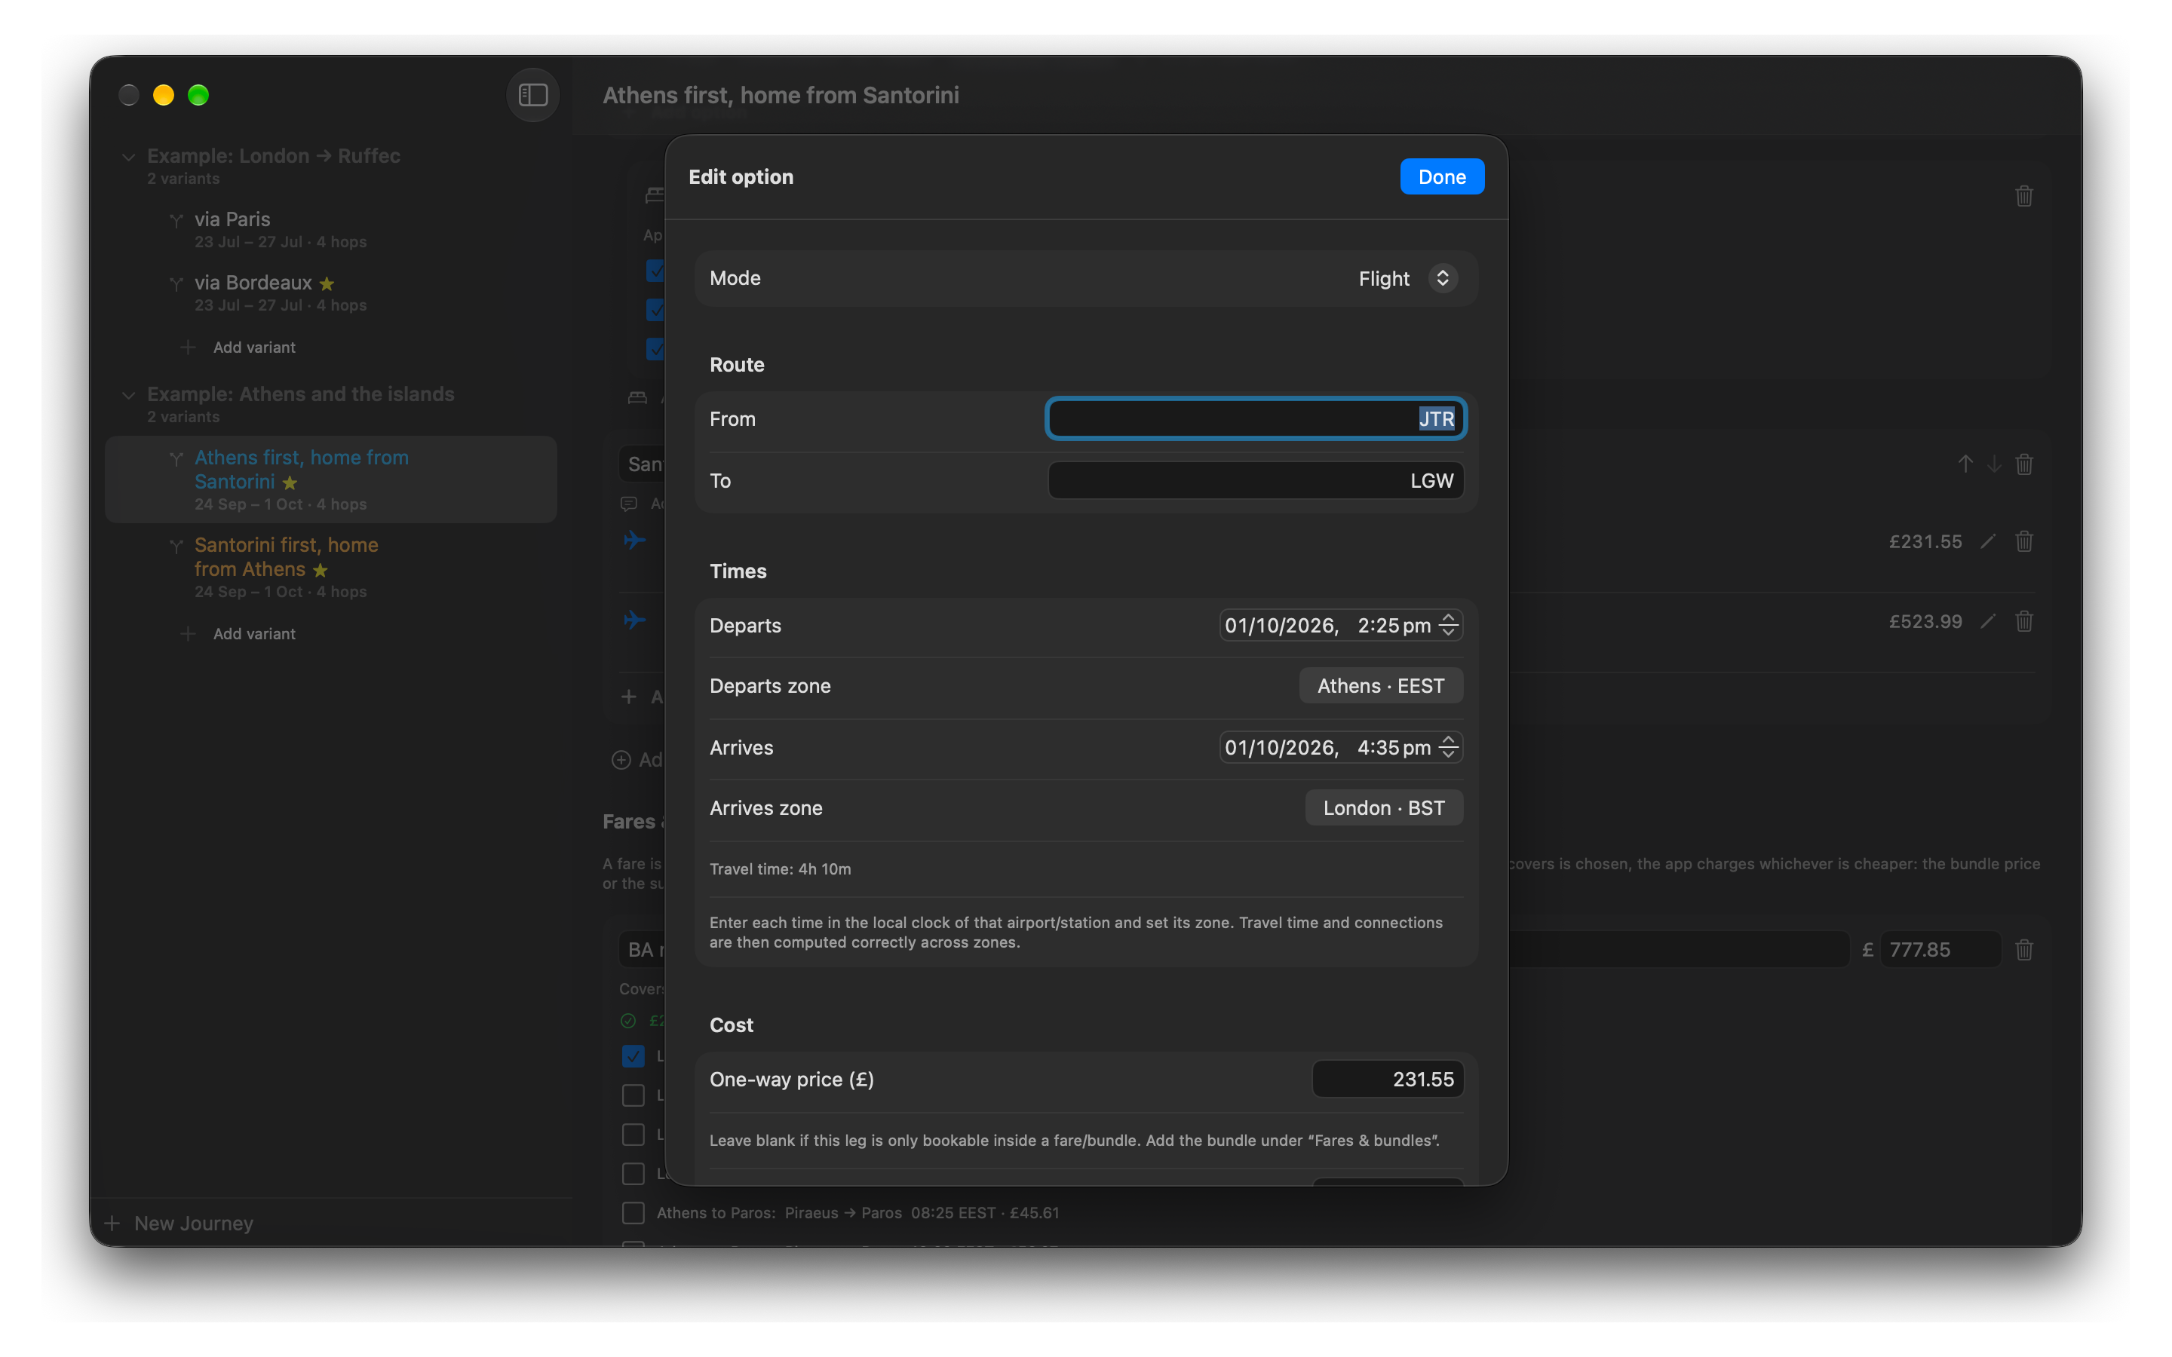
Task: Click the From airport field JTR
Action: click(x=1256, y=419)
